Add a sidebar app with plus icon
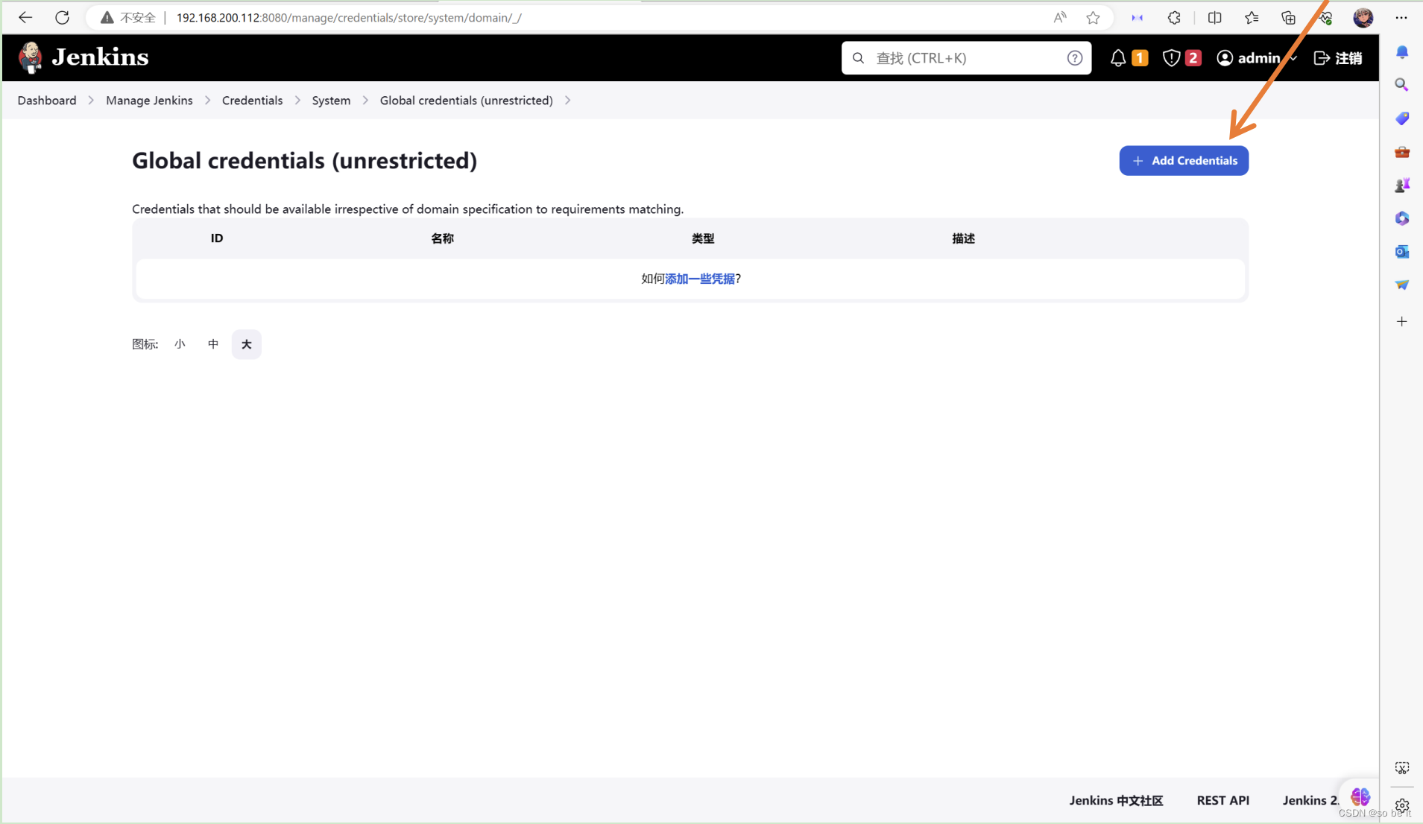This screenshot has width=1423, height=824. click(1402, 321)
